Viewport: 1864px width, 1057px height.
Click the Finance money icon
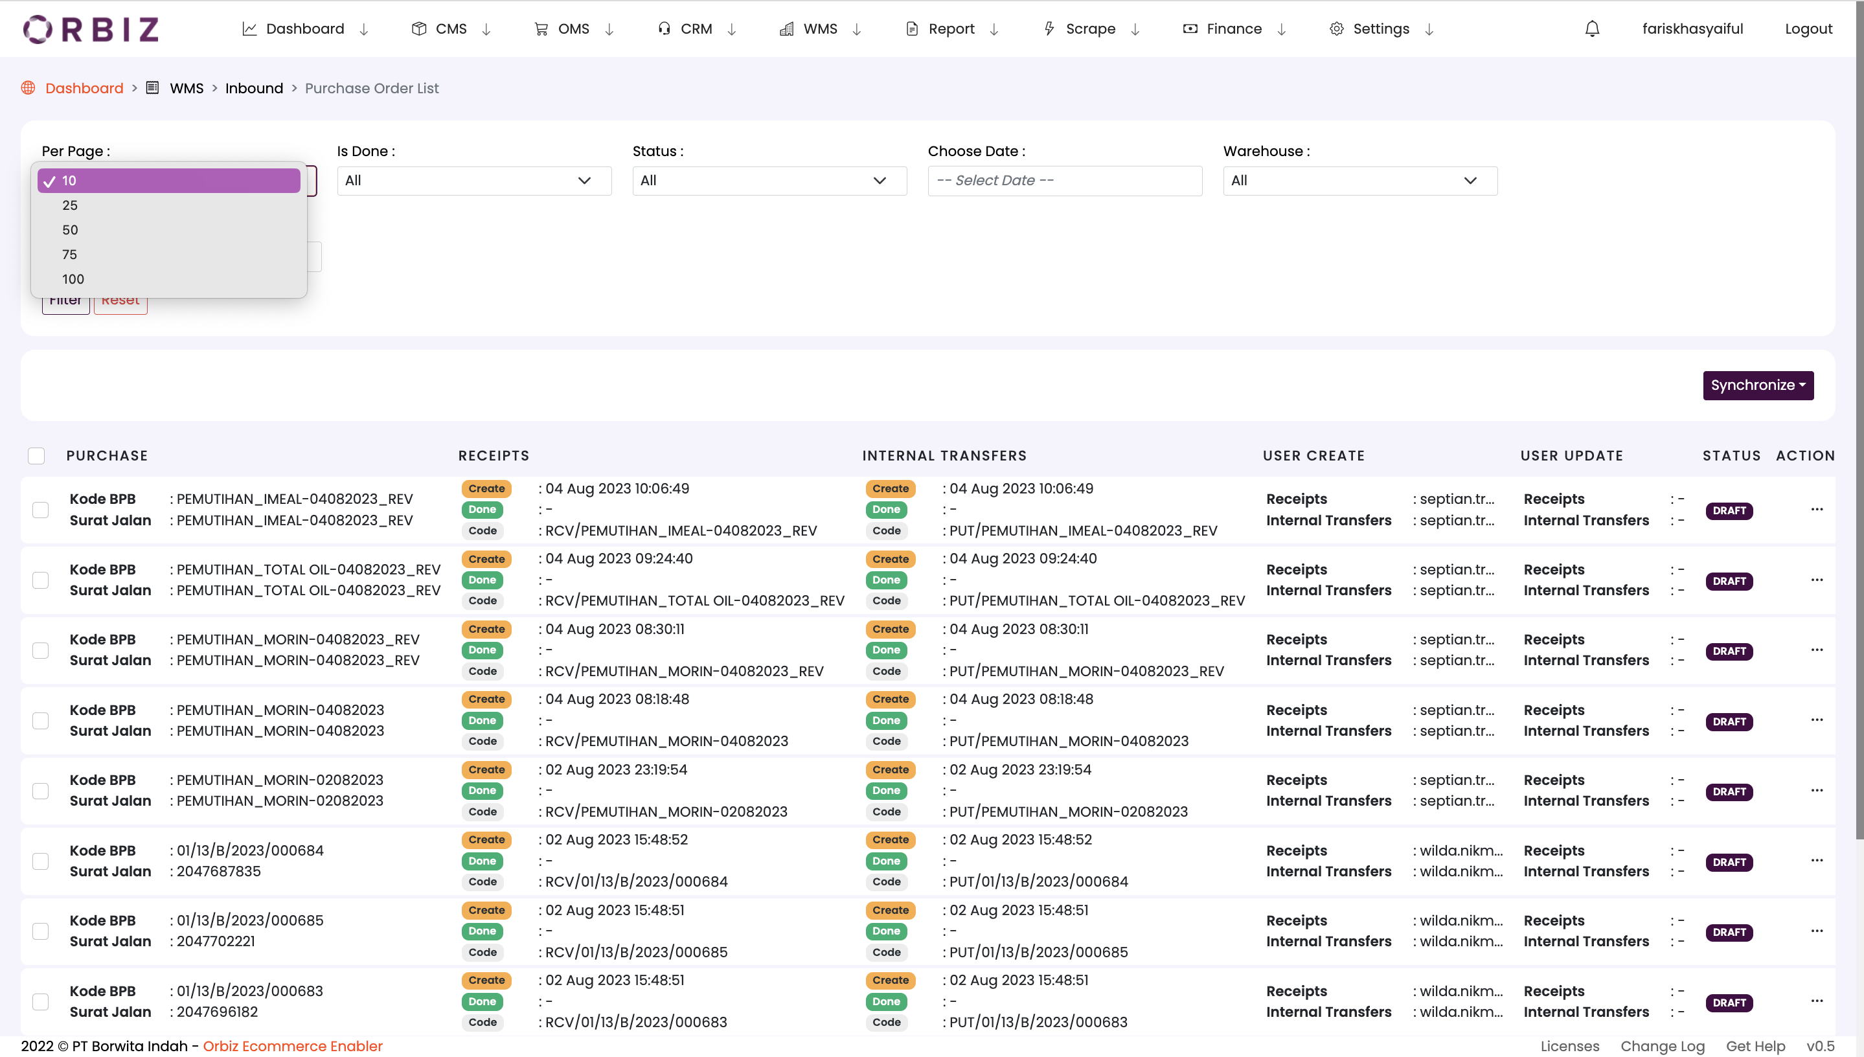(x=1190, y=29)
